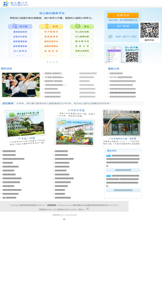Click the 扫一扫下载 时光树APP text
Image resolution: width=162 pixels, height=288 pixels.
[x=132, y=49]
